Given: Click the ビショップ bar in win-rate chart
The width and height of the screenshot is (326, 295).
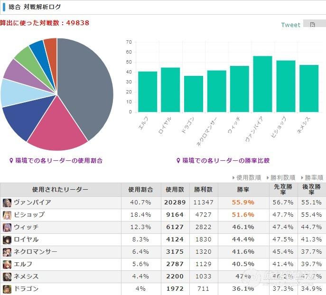Looking at the screenshot, I should [286, 86].
